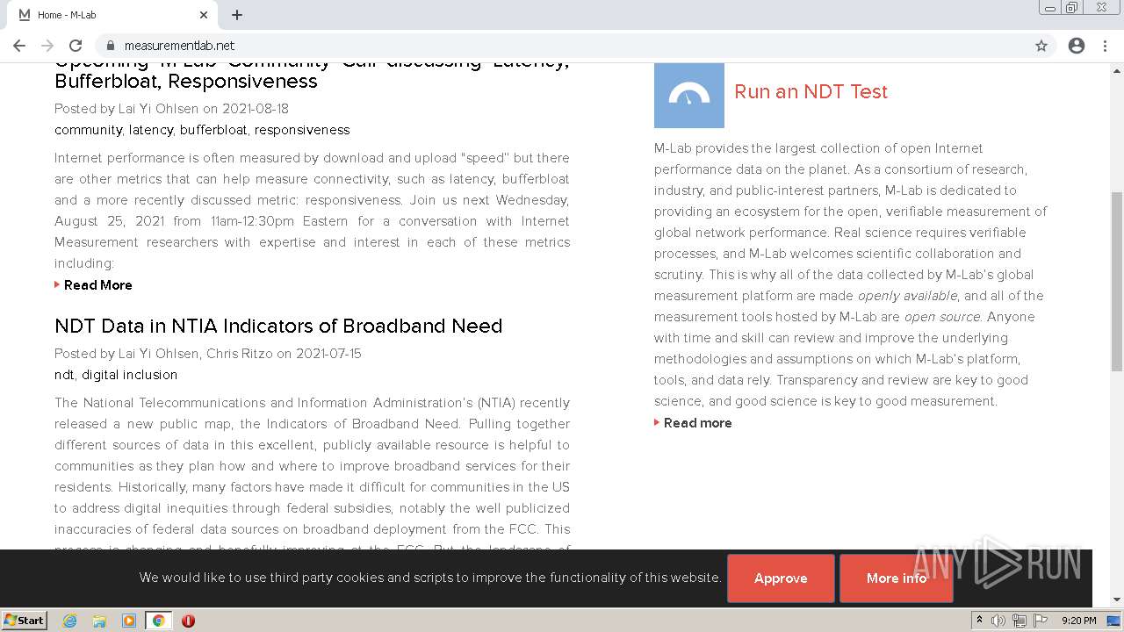The image size is (1124, 632).
Task: Click the network tray icon
Action: click(x=1020, y=621)
